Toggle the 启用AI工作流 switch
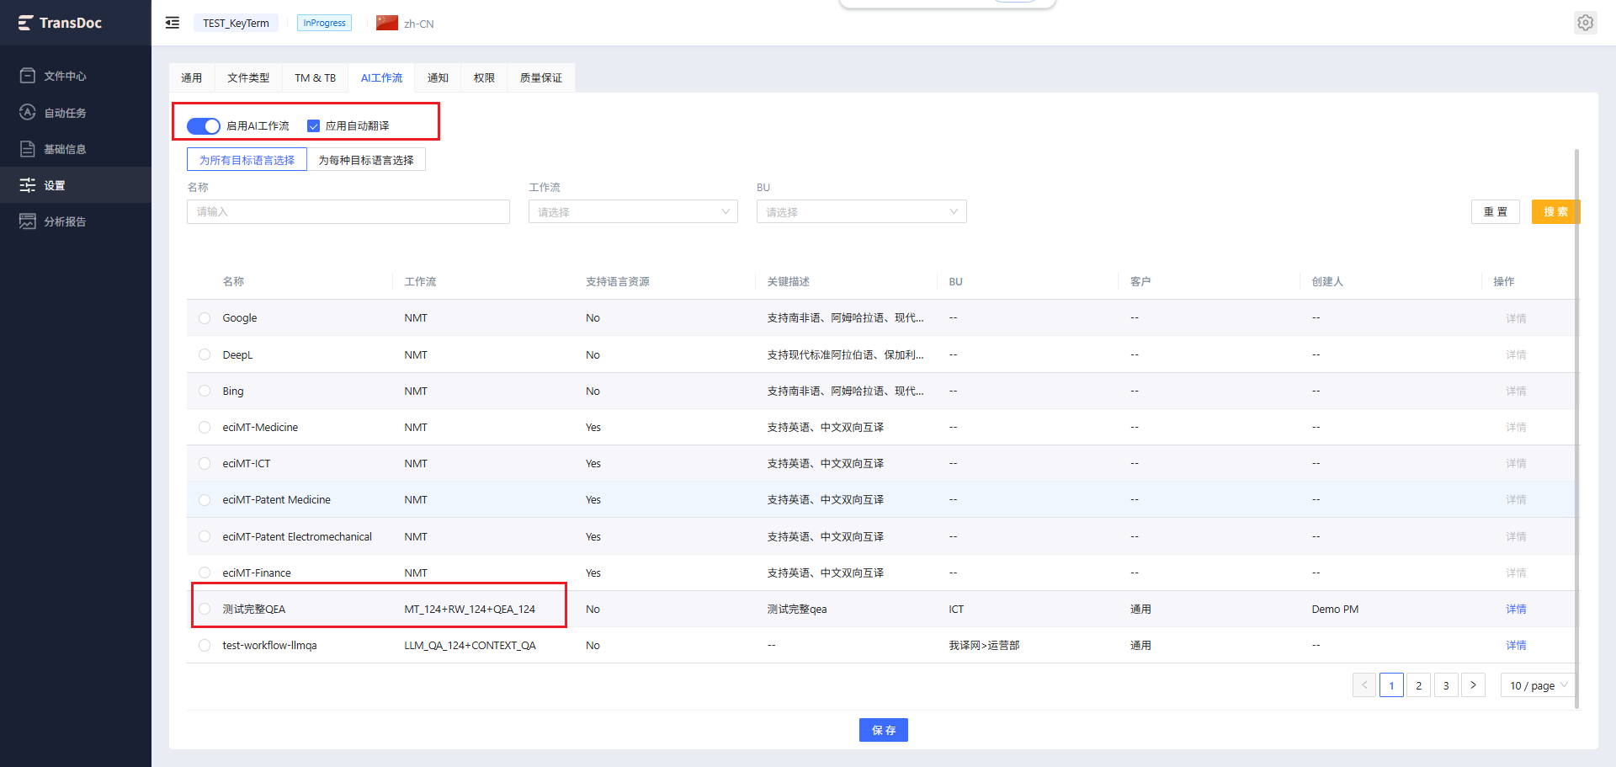The image size is (1616, 767). click(x=203, y=125)
